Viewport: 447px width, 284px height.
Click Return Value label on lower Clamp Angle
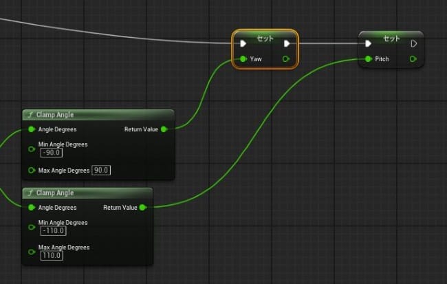pyautogui.click(x=120, y=208)
